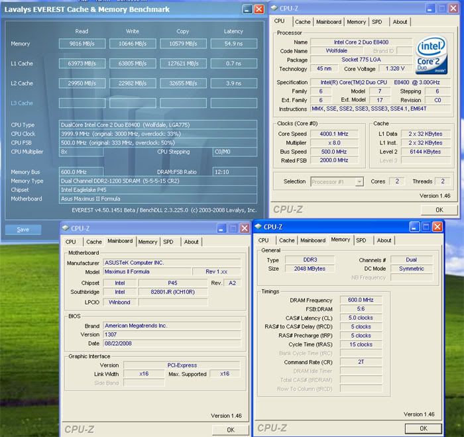Select CPU tab in CPU-Z Mainboard window
This screenshot has height=437, width=464.
point(70,242)
